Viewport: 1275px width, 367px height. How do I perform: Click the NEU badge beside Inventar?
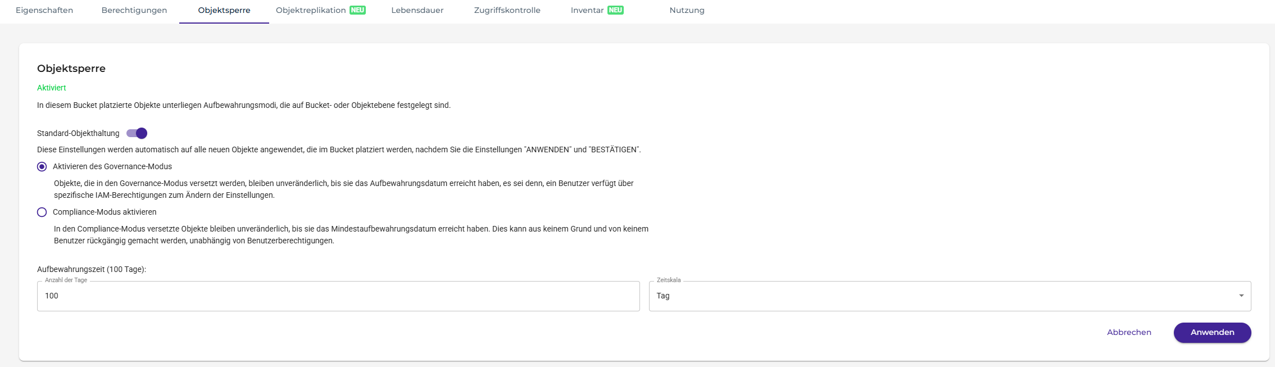pos(615,10)
